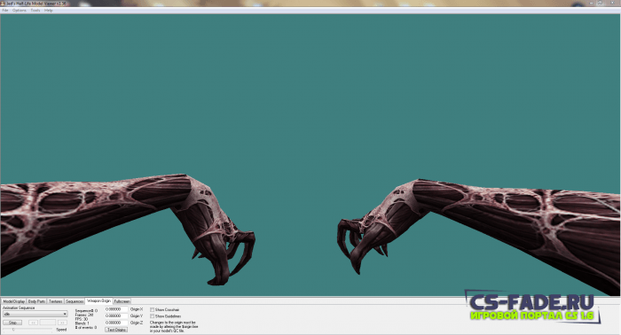Expand the Animation Sequence idle dropdown

pos(35,314)
